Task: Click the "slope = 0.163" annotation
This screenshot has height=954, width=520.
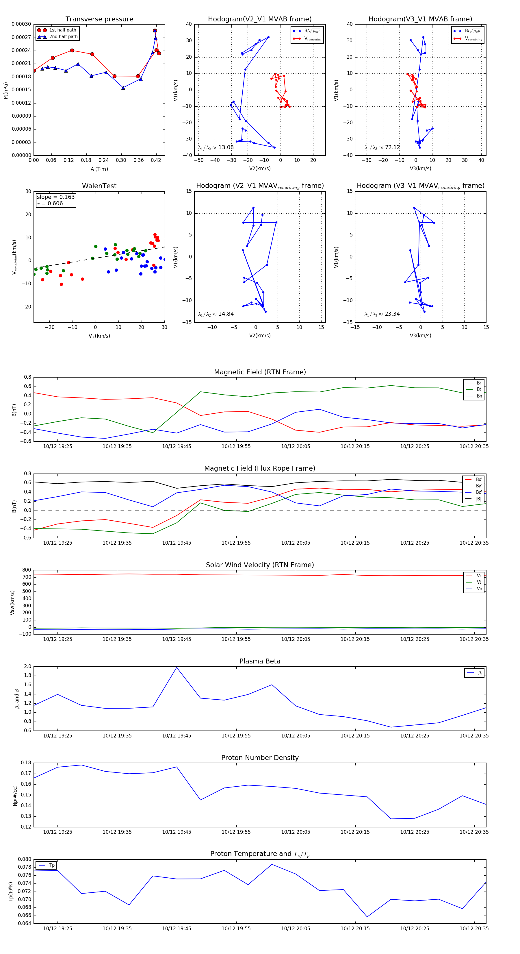Action: click(55, 197)
